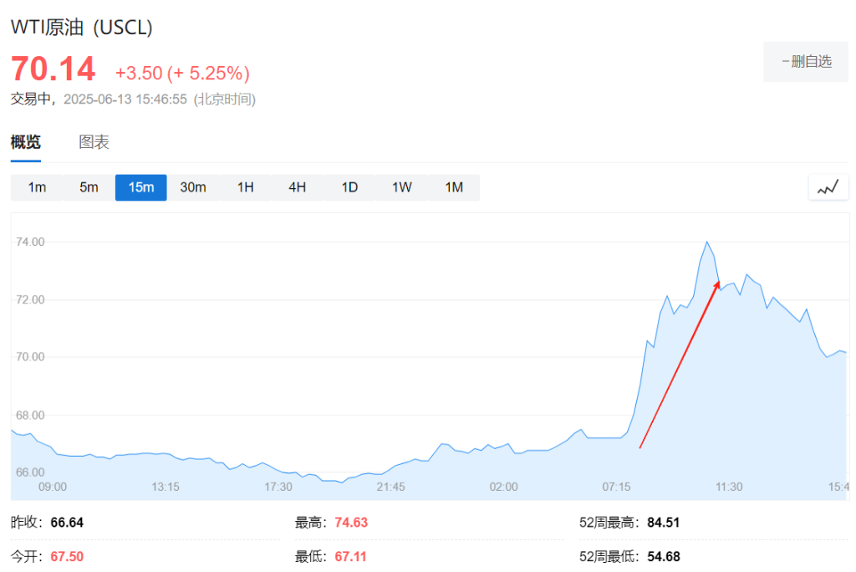Select the 1m timeframe
The height and width of the screenshot is (572, 856).
[x=37, y=187]
